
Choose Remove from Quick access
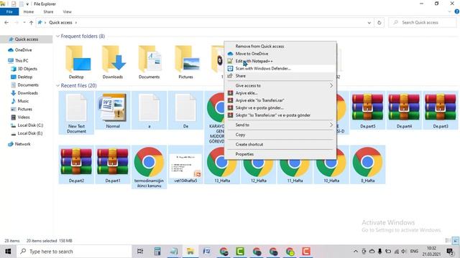(x=280, y=46)
